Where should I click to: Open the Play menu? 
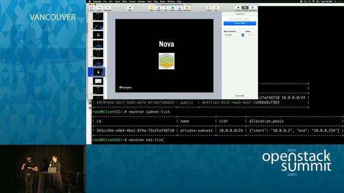pyautogui.click(x=155, y=1)
